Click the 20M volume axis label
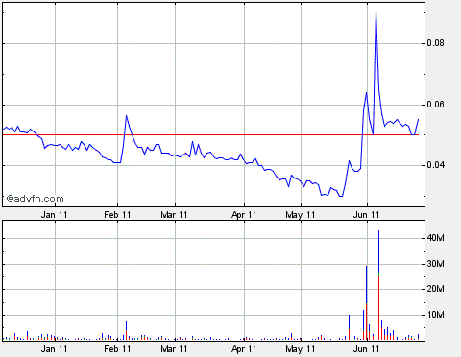The height and width of the screenshot is (357, 461). point(436,289)
